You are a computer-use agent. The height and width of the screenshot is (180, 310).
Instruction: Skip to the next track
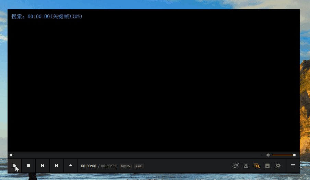click(57, 166)
